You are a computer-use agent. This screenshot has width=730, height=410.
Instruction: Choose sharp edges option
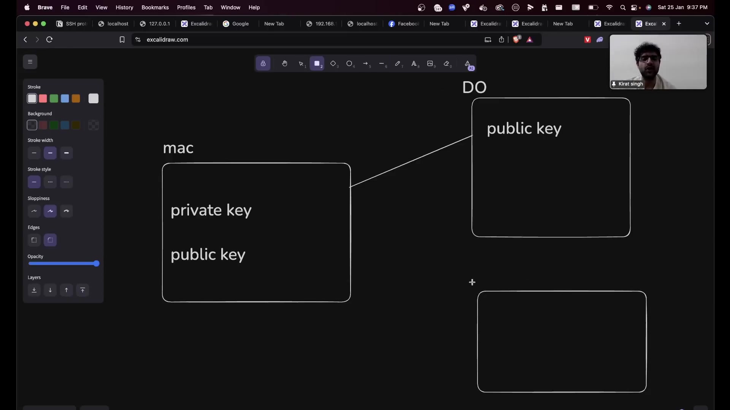(x=34, y=240)
